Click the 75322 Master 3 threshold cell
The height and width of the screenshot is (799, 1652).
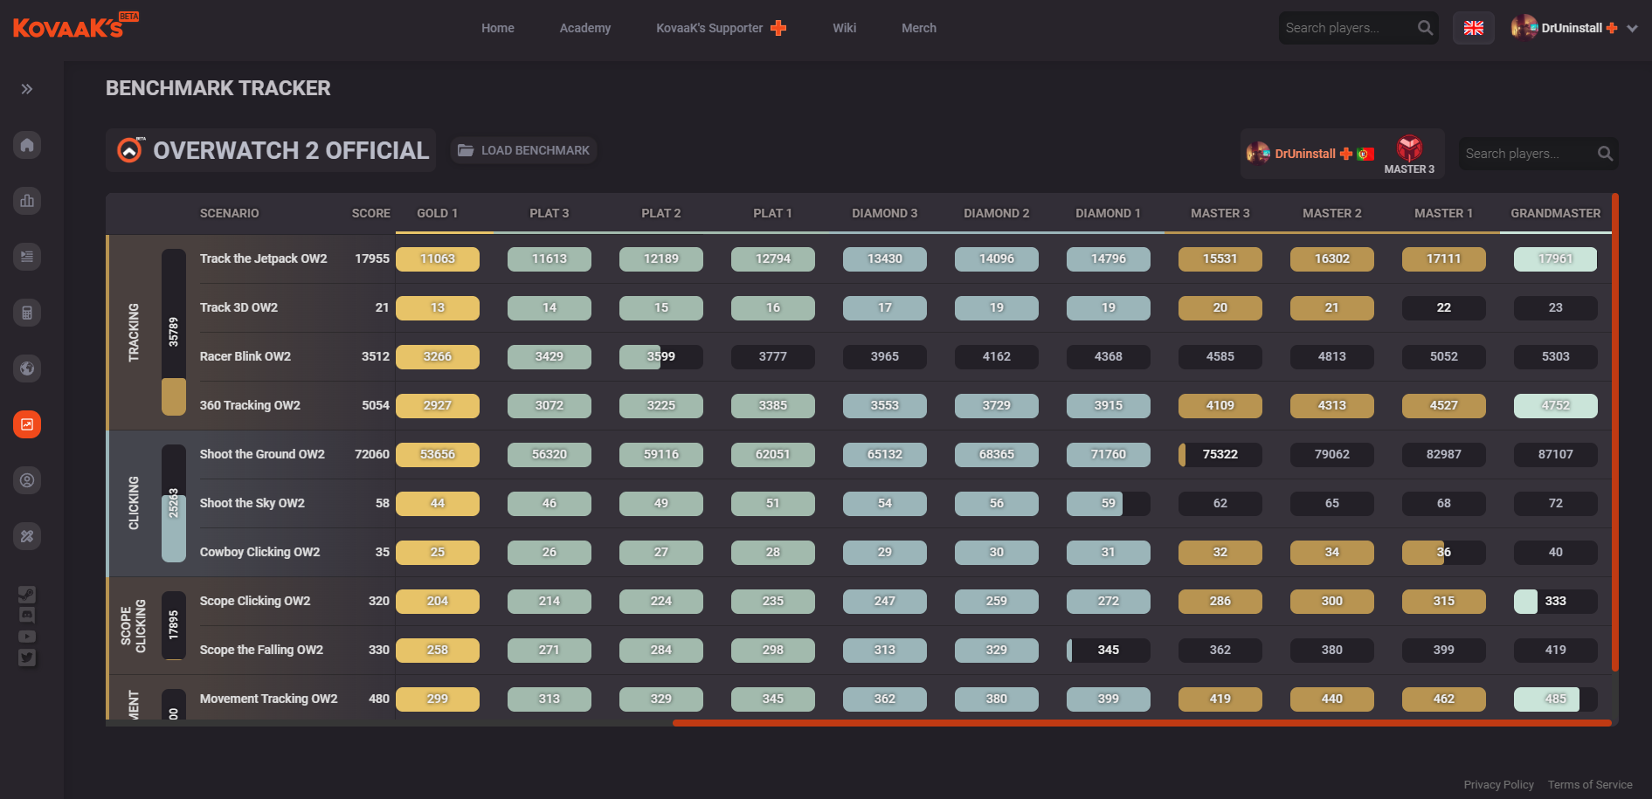coord(1220,454)
